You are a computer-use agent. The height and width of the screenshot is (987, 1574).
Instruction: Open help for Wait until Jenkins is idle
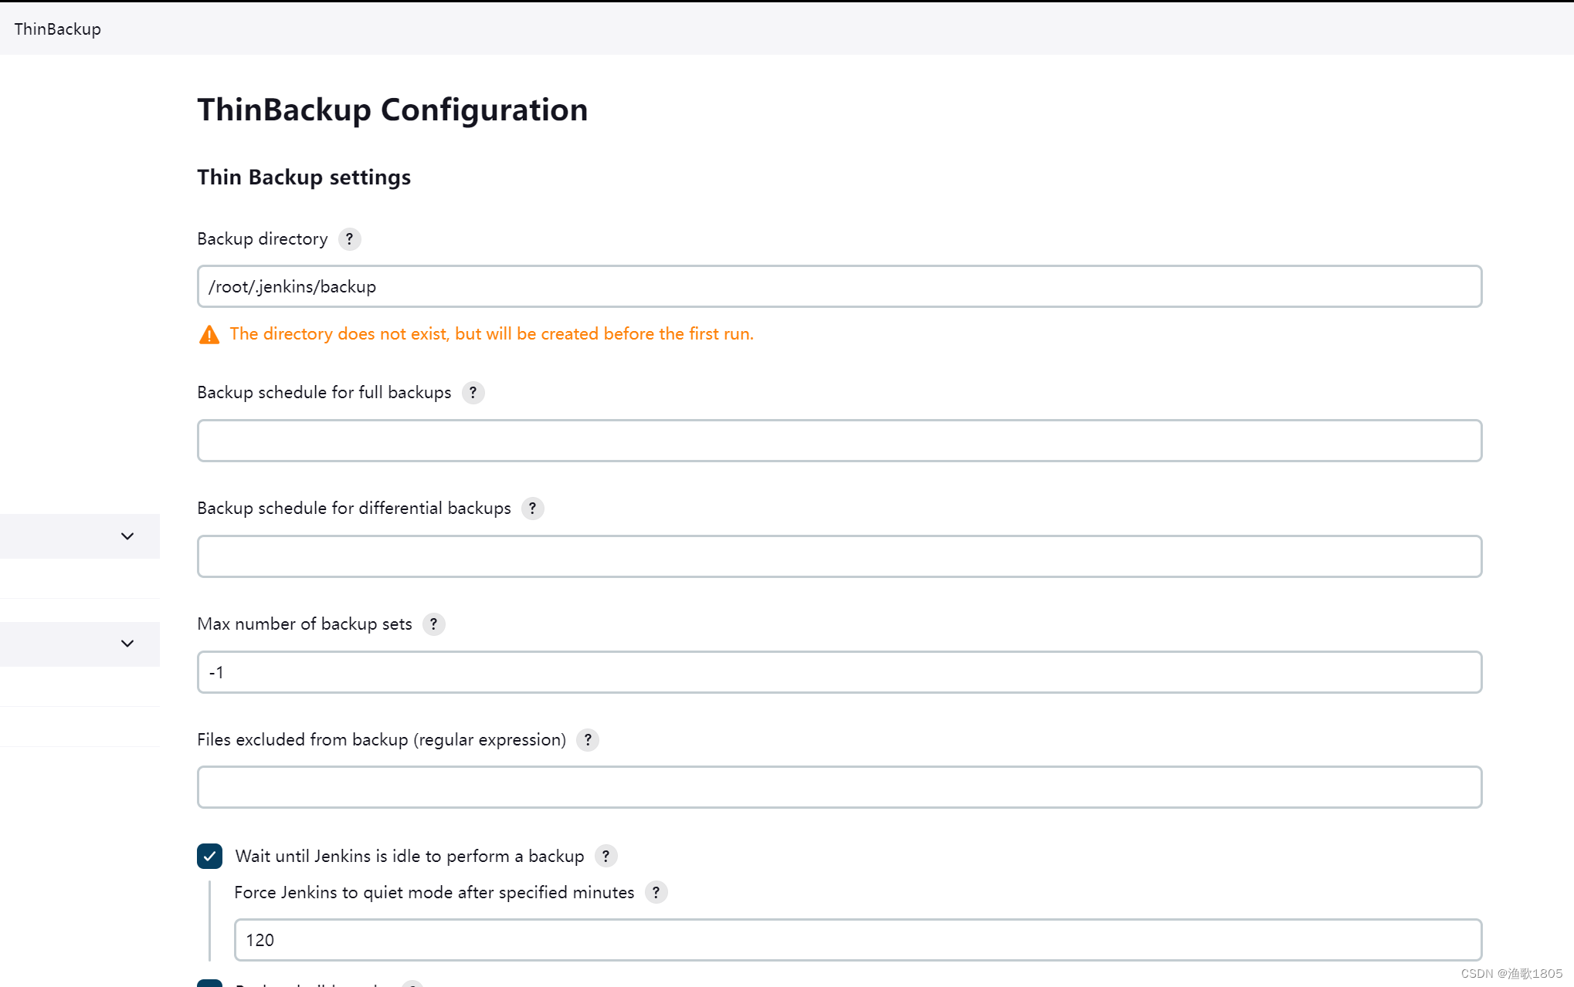(x=606, y=856)
